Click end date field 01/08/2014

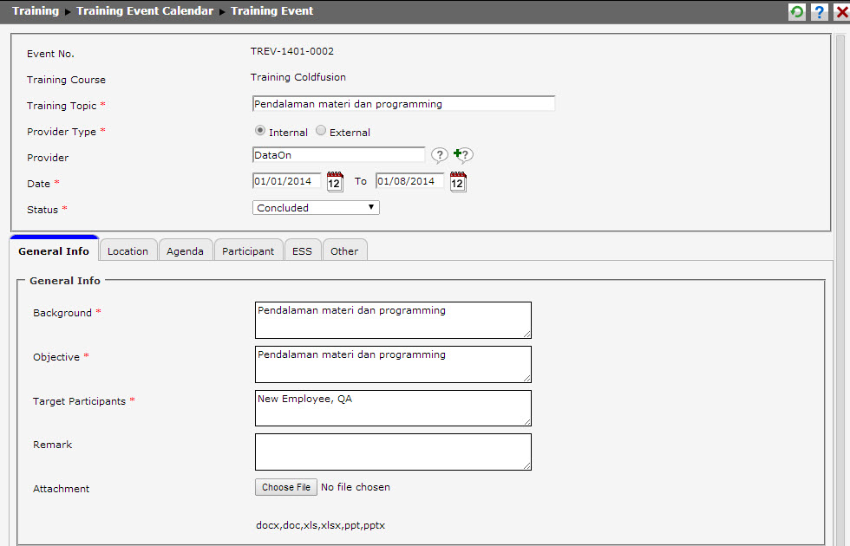(x=409, y=181)
